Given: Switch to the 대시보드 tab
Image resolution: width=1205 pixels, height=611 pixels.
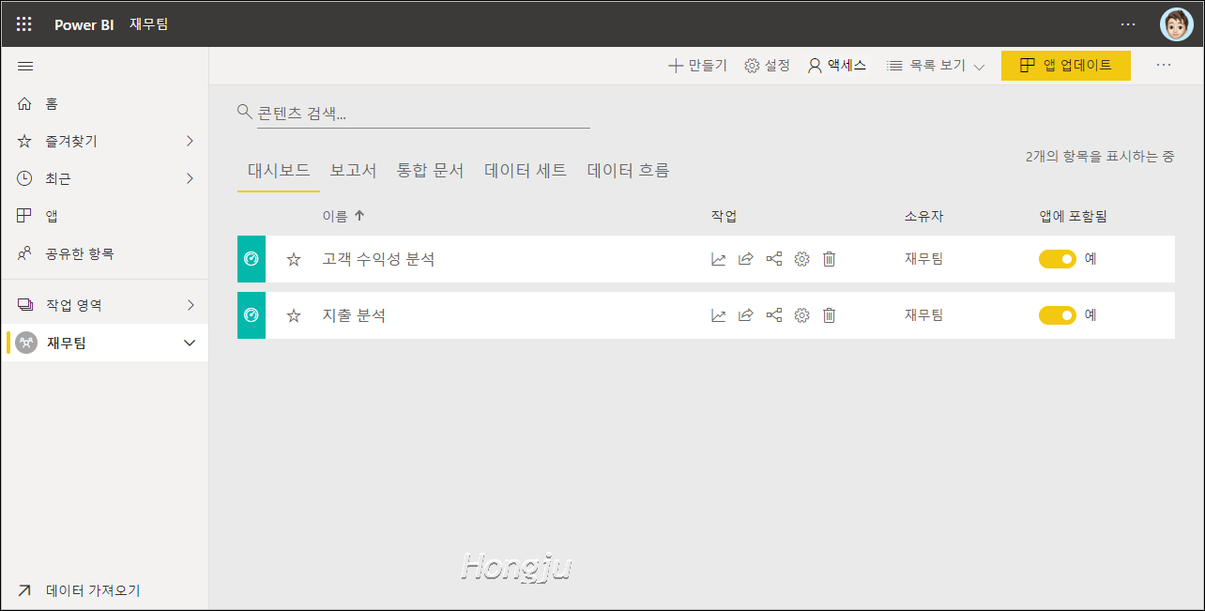Looking at the screenshot, I should tap(279, 171).
